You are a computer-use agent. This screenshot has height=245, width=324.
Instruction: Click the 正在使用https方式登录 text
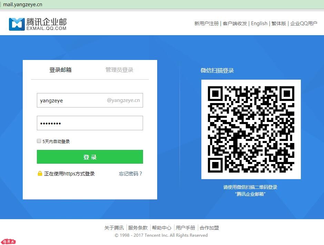[x=69, y=174]
